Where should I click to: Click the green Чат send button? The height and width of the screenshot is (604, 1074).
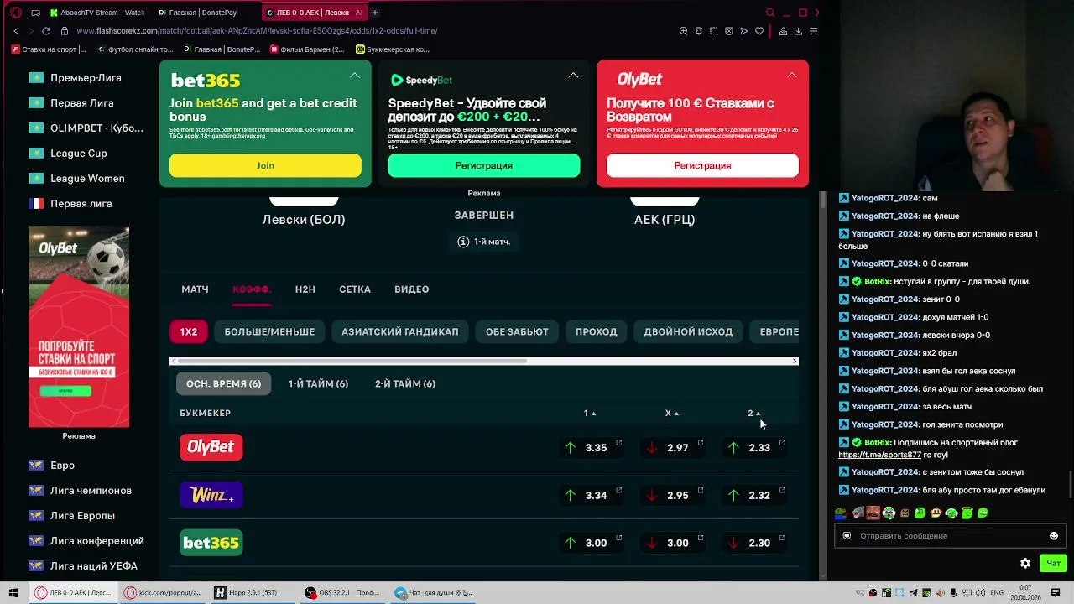click(x=1053, y=563)
